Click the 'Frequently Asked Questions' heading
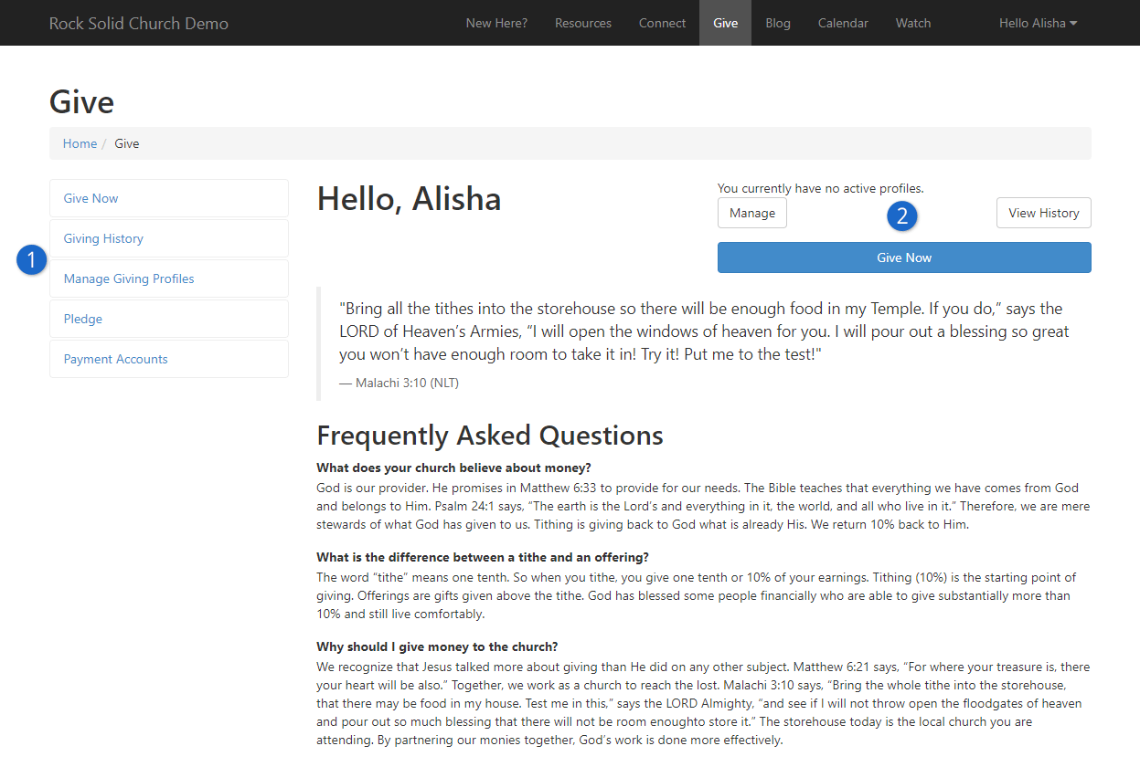Image resolution: width=1140 pixels, height=767 pixels. click(490, 435)
